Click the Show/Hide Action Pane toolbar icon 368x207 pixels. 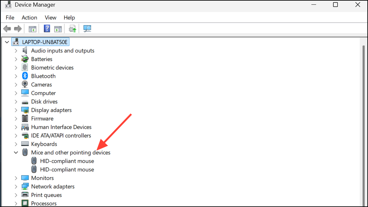pos(58,29)
